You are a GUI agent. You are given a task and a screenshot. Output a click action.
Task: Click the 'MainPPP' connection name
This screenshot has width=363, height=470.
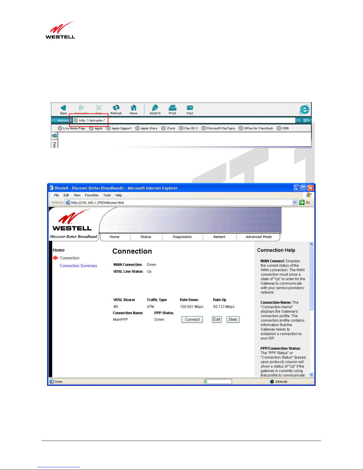click(x=120, y=320)
